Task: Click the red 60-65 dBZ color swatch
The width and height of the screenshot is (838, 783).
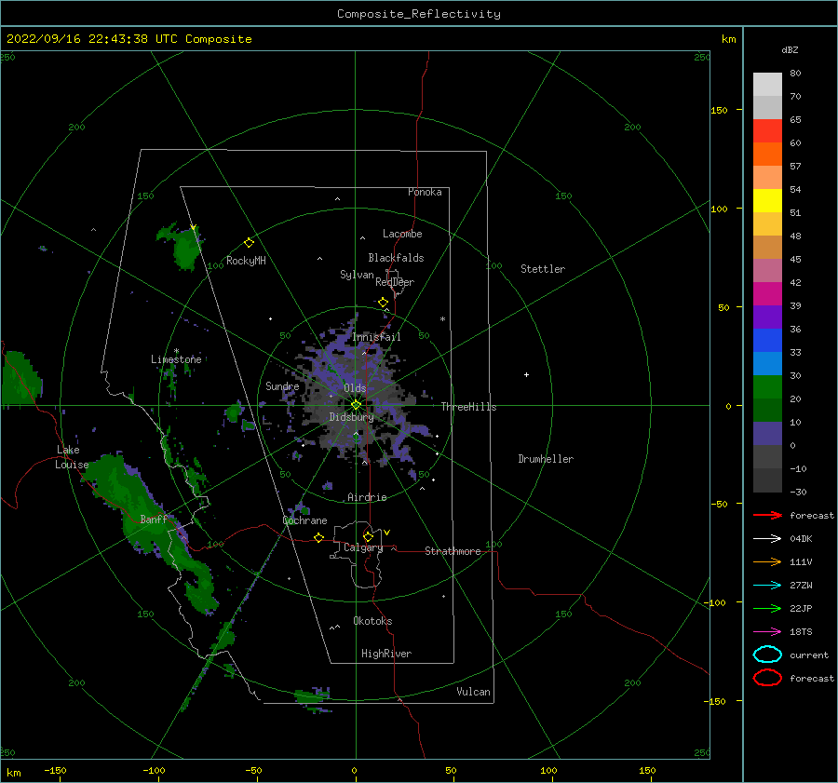Action: (x=767, y=131)
